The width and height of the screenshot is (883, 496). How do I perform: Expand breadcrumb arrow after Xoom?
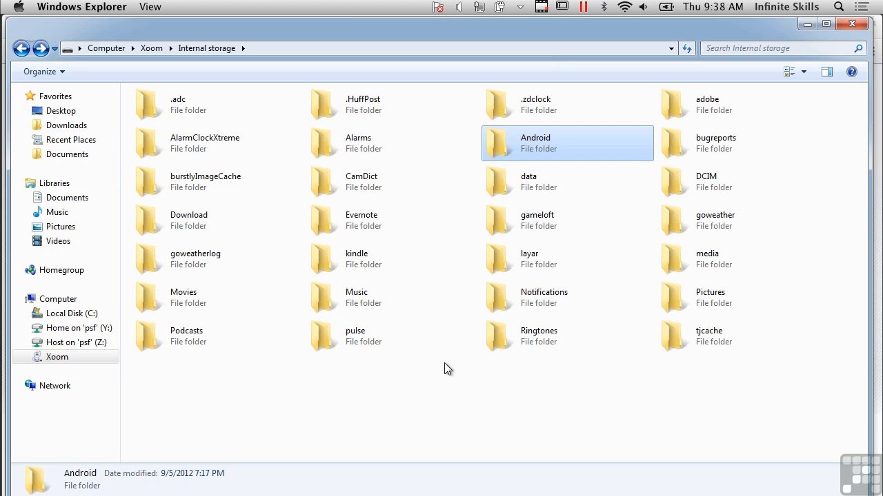[170, 48]
